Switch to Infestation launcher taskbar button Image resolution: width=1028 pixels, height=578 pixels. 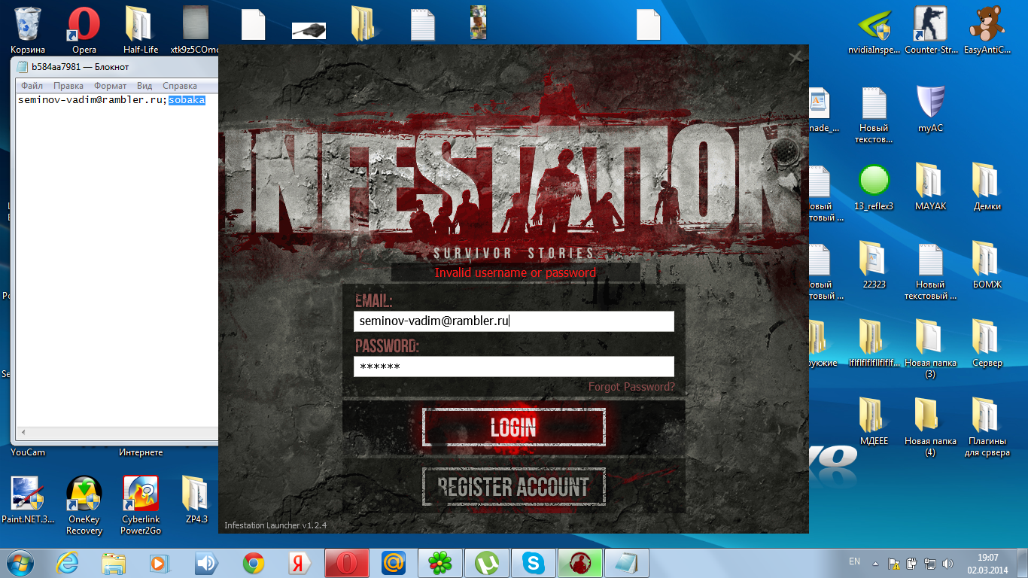point(579,562)
